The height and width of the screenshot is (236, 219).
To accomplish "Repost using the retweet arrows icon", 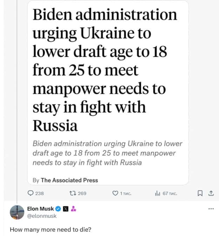I will pyautogui.click(x=73, y=193).
